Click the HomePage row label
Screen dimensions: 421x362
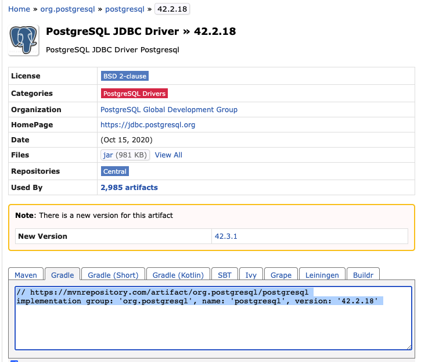(x=32, y=125)
